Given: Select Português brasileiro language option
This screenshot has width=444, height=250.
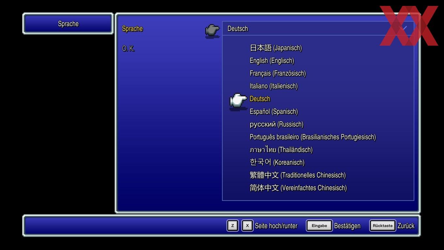Looking at the screenshot, I should point(313,137).
